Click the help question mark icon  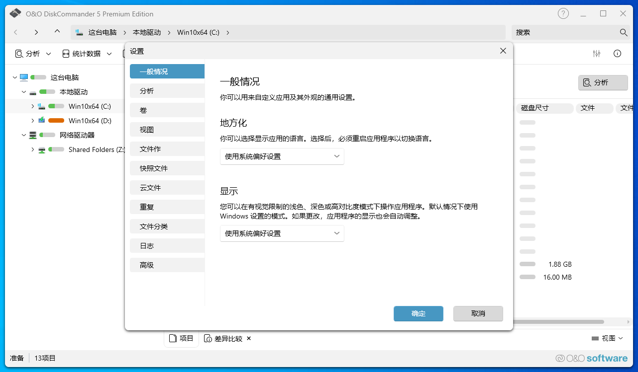point(563,13)
